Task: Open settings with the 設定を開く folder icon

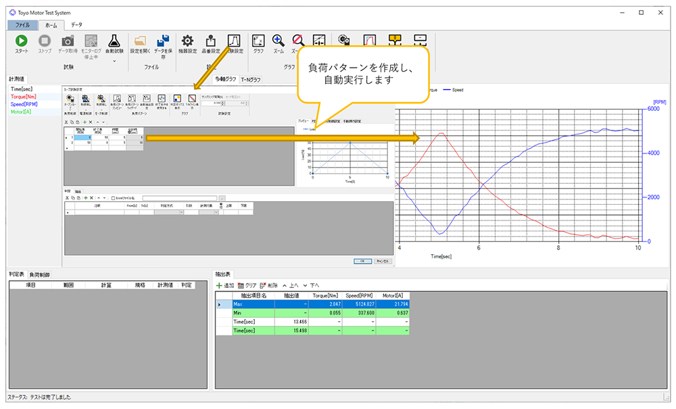Action: pos(140,41)
